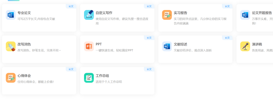The image size is (273, 109).
Task: Click the brush icon on 改写润色 card
Action: point(11,46)
